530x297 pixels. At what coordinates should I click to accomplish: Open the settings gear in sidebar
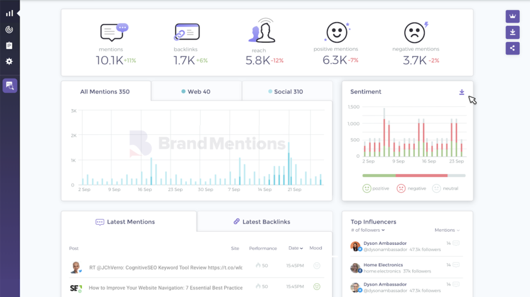(x=9, y=62)
